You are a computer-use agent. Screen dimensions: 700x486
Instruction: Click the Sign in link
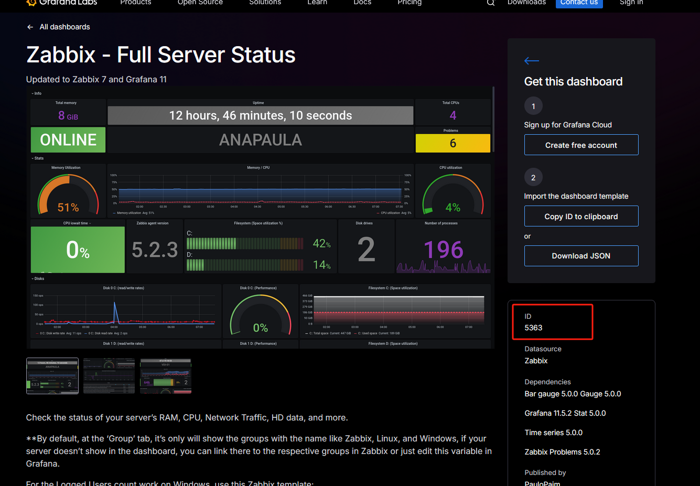pos(631,3)
